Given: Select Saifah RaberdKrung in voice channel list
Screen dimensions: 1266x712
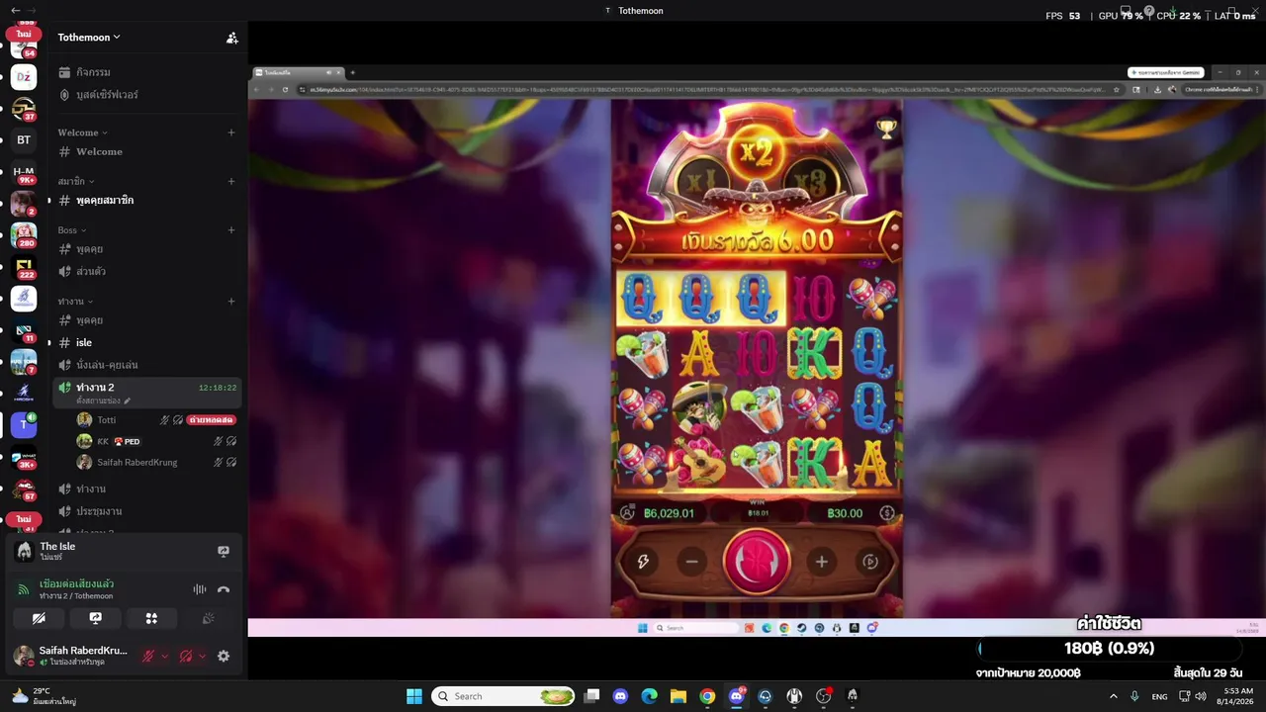Looking at the screenshot, I should click(136, 462).
